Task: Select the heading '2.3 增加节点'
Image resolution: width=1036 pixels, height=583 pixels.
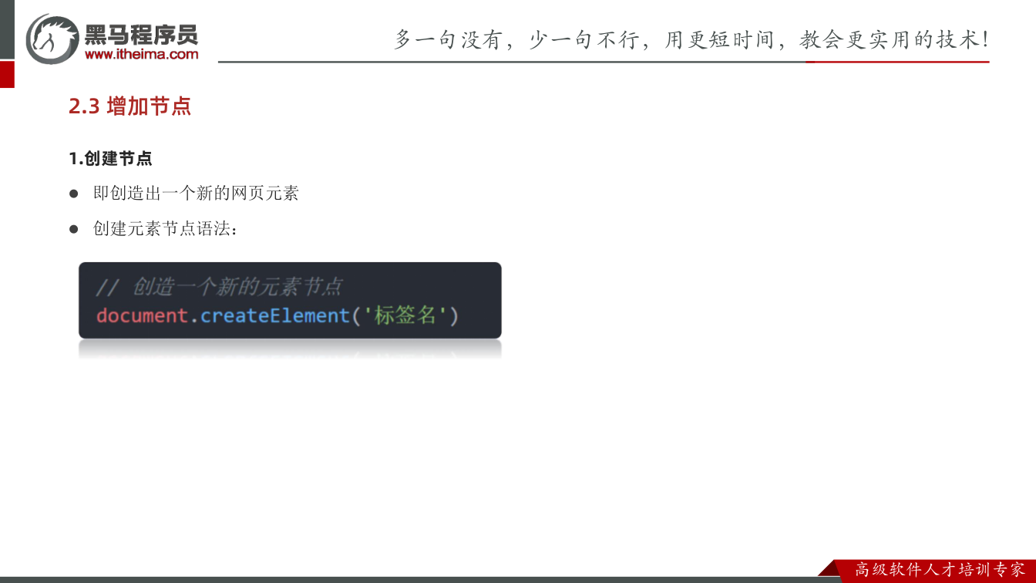Action: (x=129, y=106)
